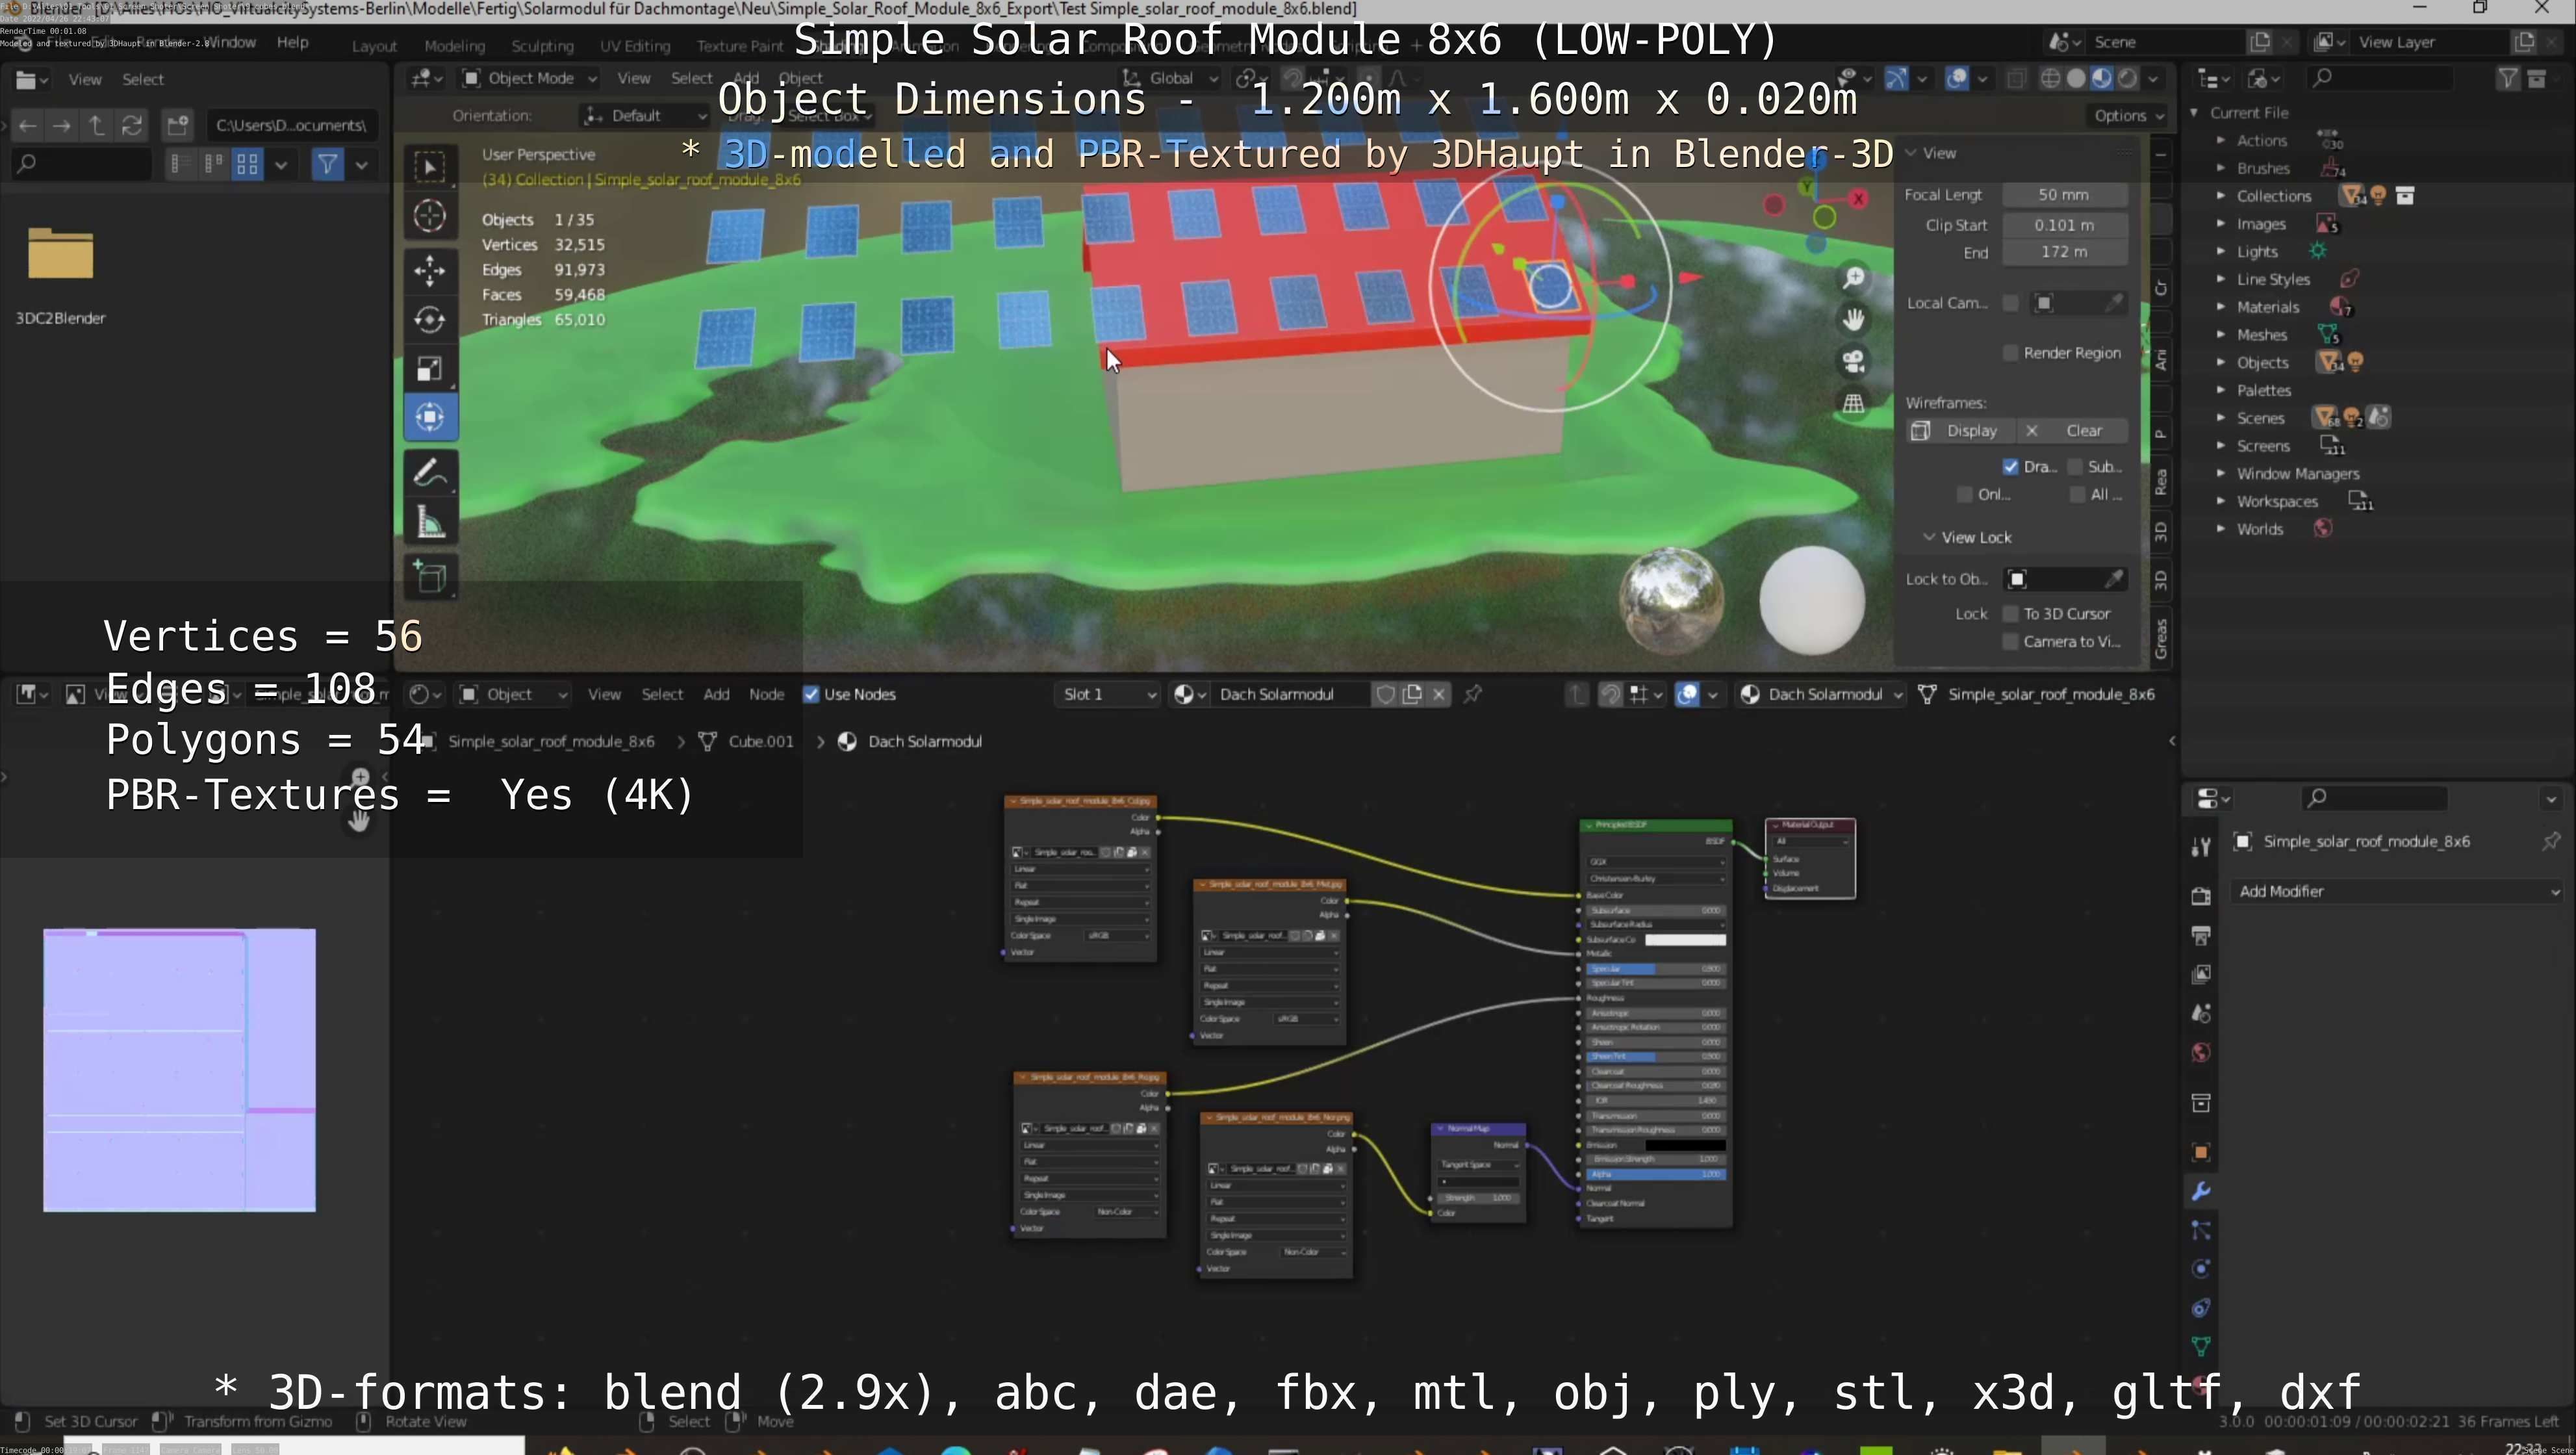Create new folder in file browser
Viewport: 2576px width, 1455px height.
click(178, 125)
